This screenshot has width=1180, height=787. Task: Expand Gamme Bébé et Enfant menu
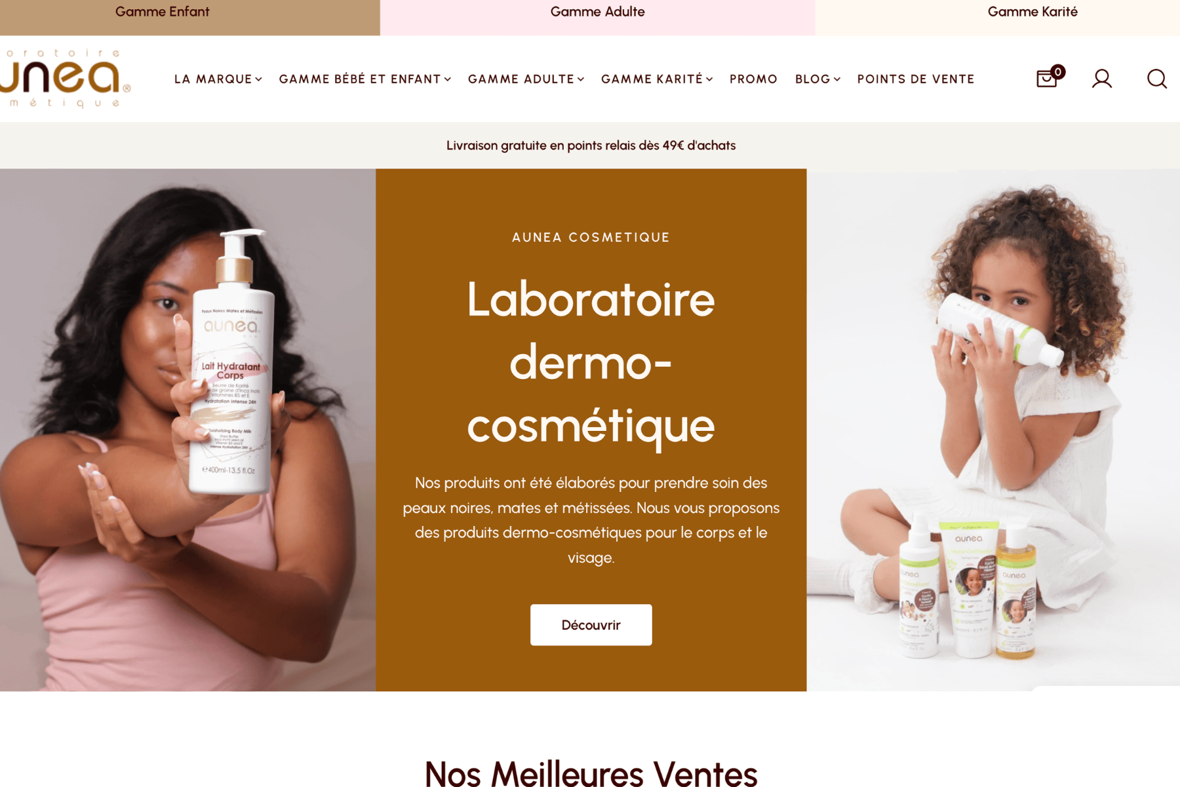(365, 79)
